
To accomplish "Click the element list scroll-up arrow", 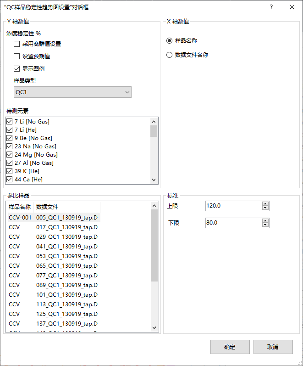I will coord(154,122).
